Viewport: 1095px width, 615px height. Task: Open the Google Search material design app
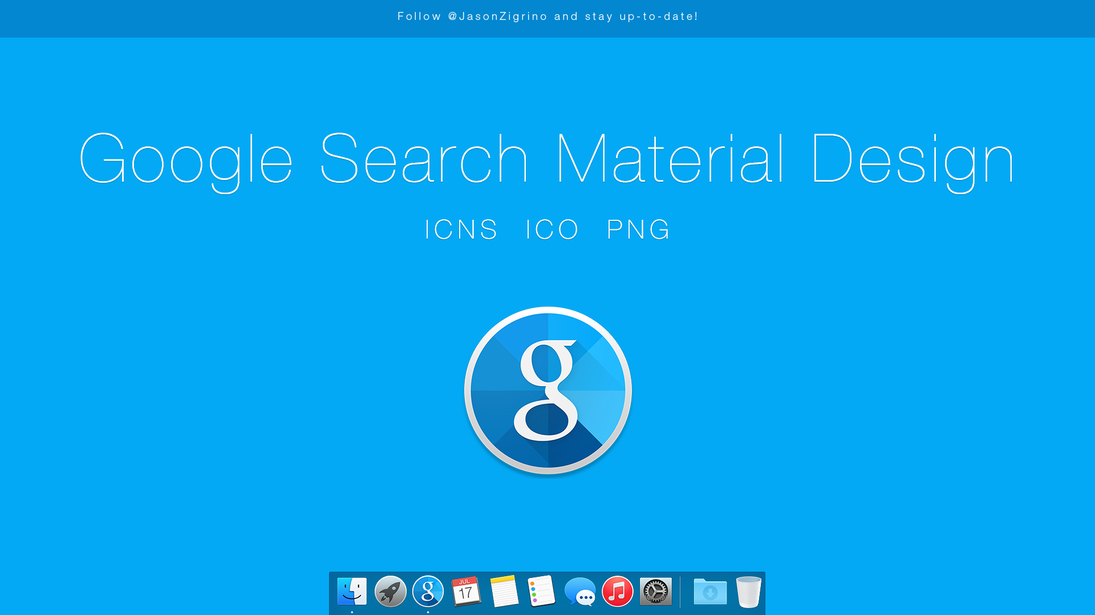[428, 592]
